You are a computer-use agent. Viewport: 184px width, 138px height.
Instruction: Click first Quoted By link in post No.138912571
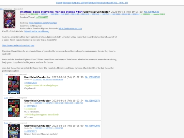click(x=37, y=103)
